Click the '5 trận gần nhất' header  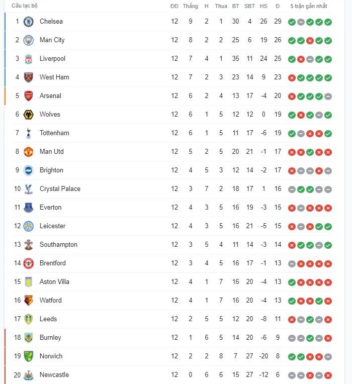pyautogui.click(x=308, y=6)
